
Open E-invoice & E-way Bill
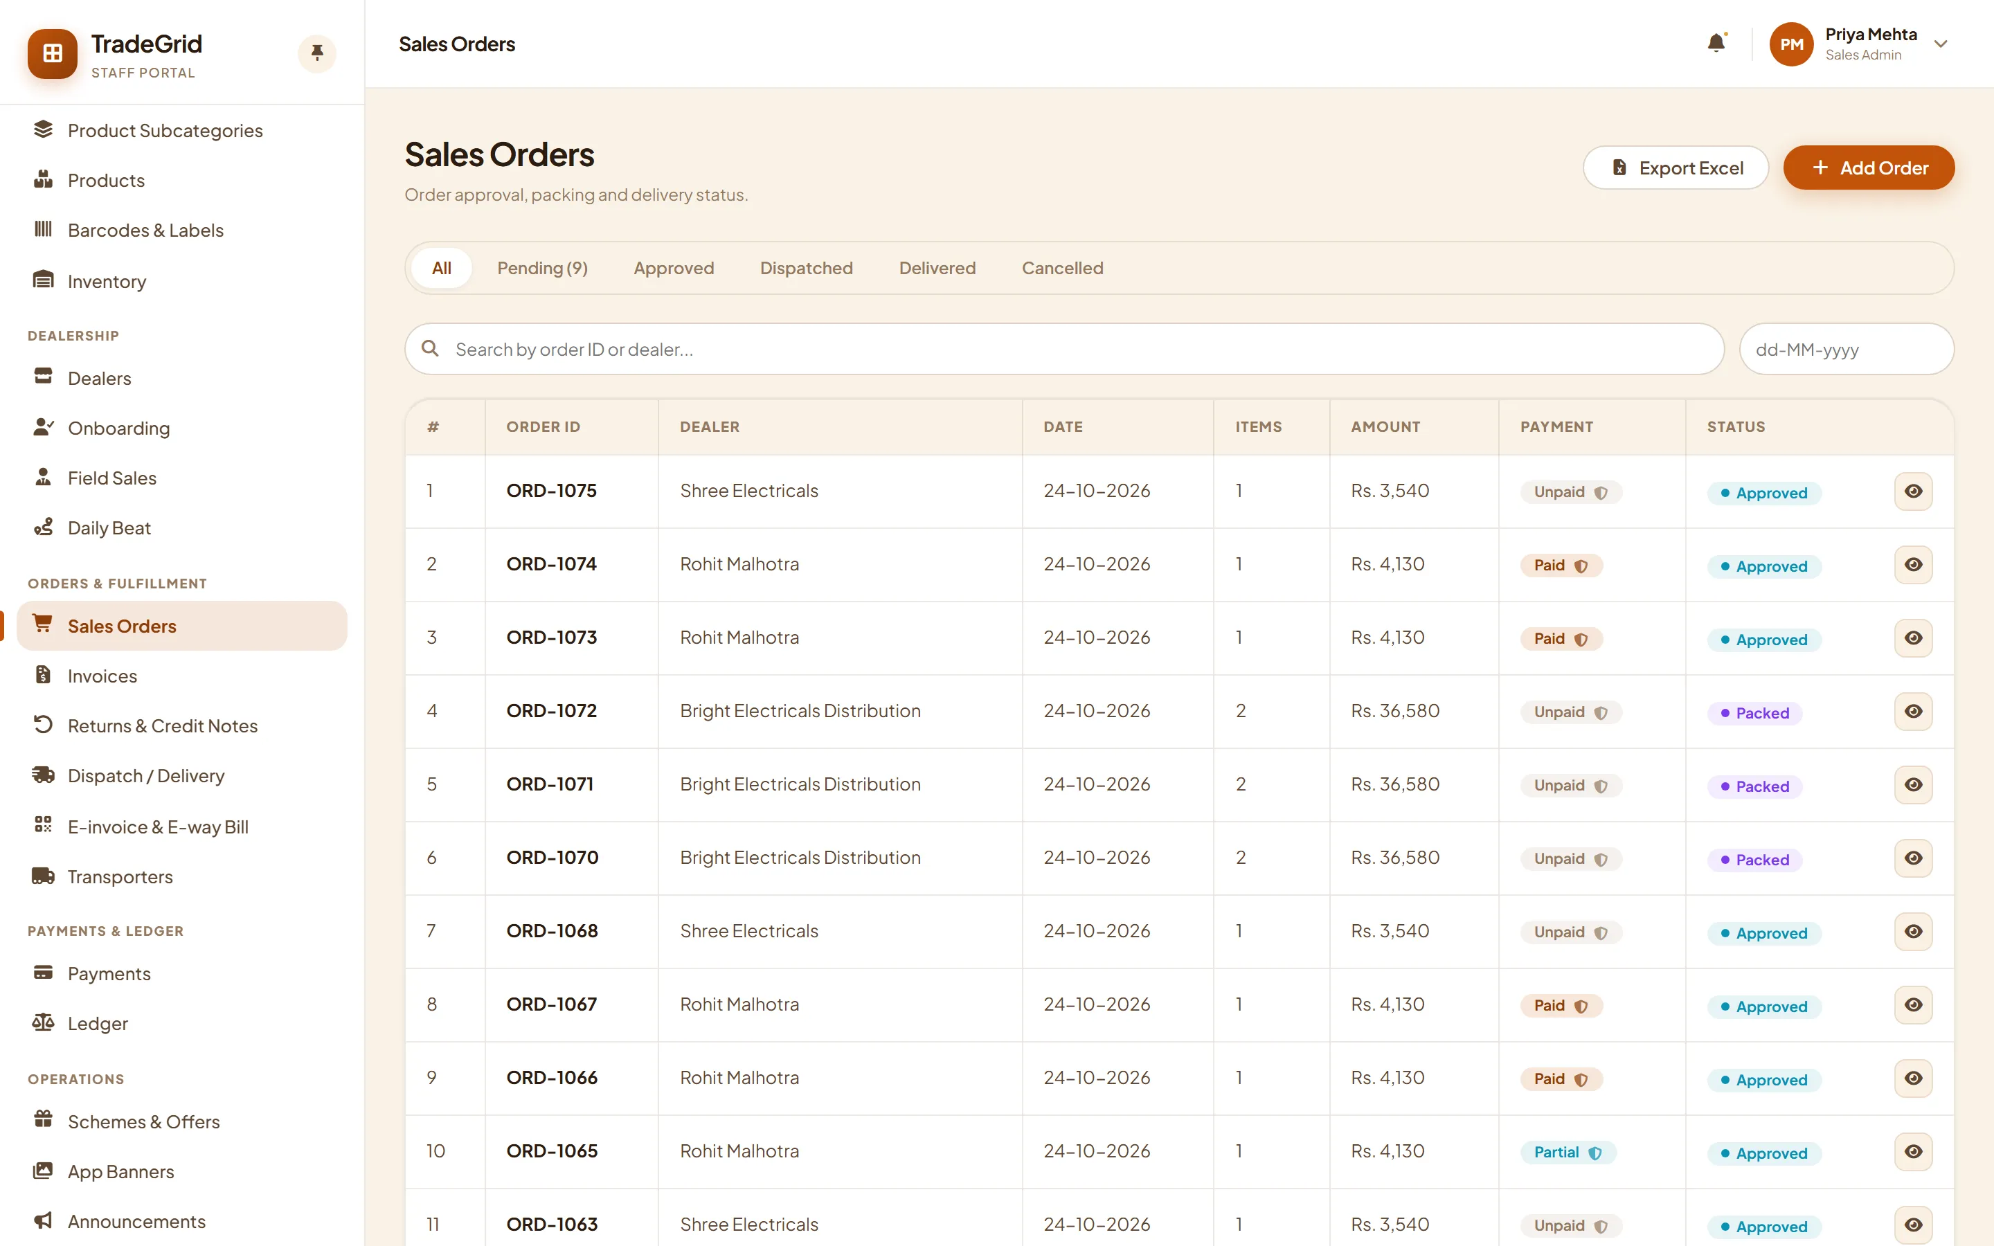(x=182, y=827)
